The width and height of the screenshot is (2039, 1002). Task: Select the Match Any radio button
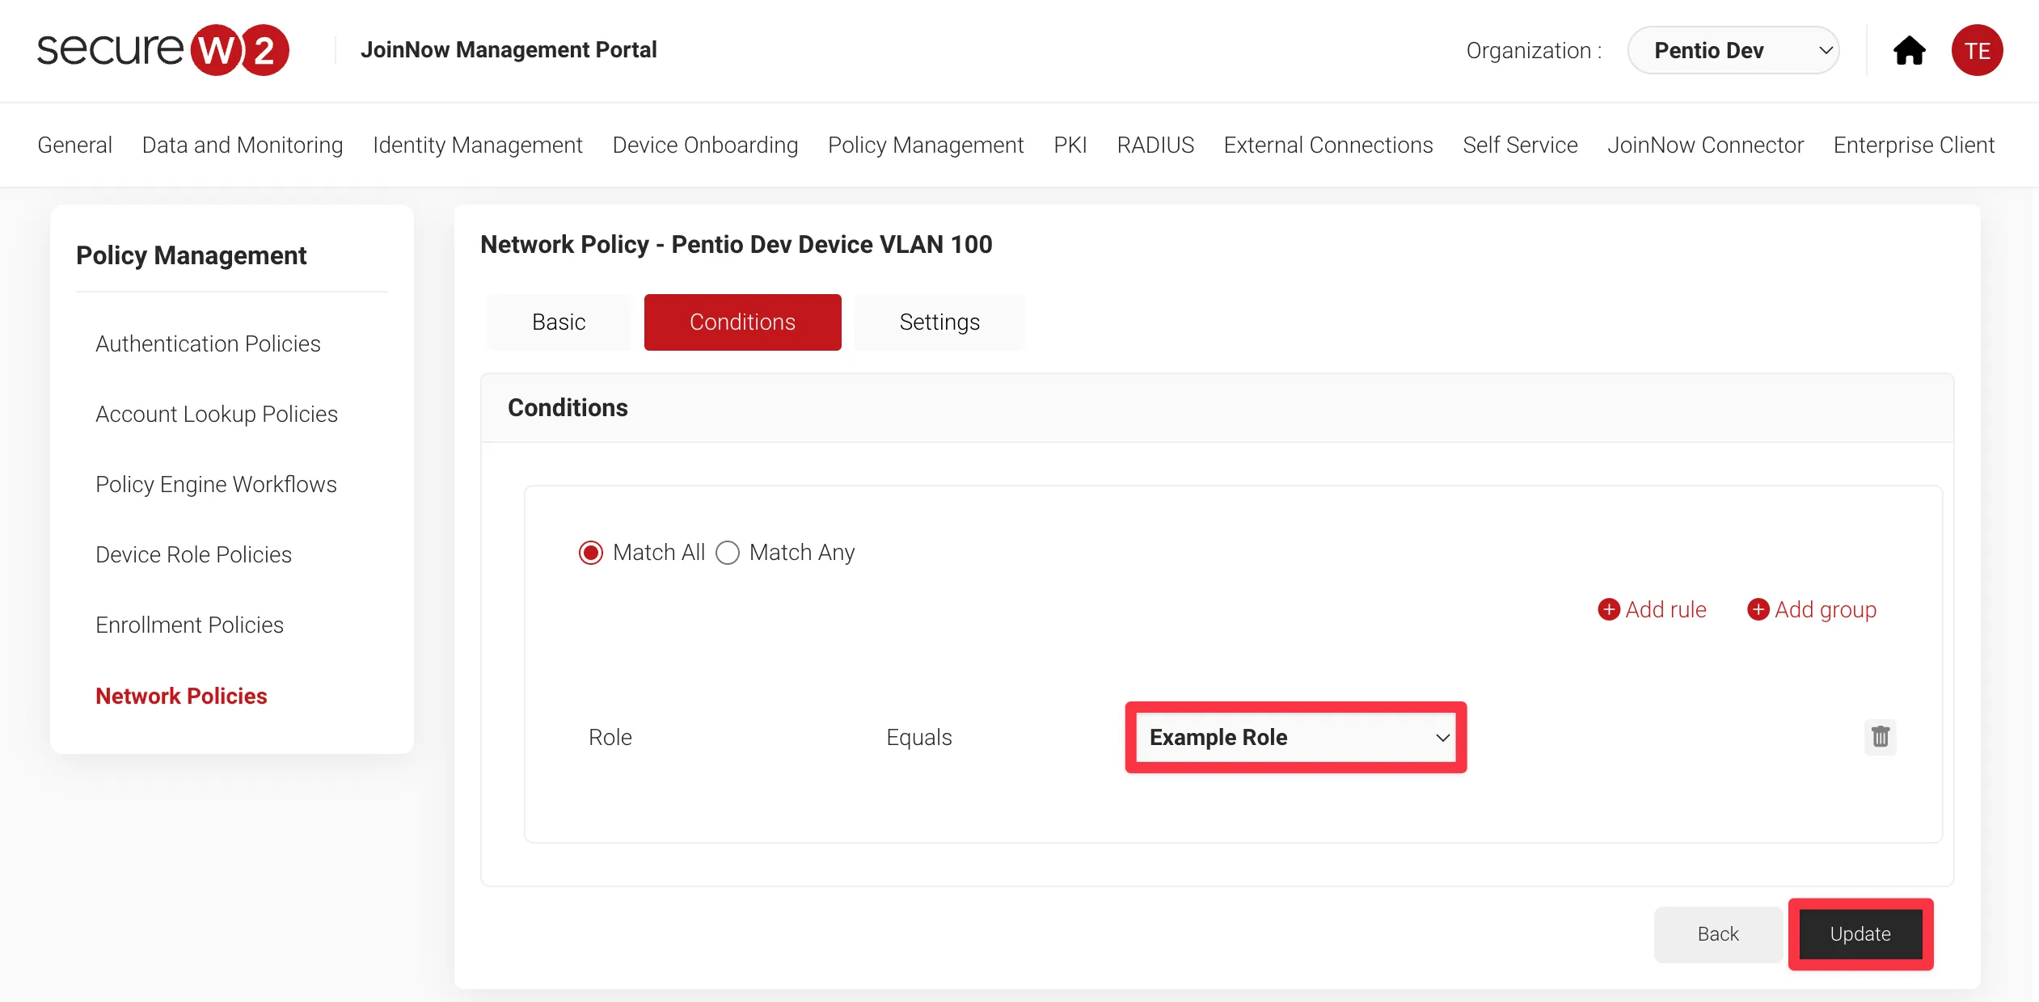tap(729, 553)
